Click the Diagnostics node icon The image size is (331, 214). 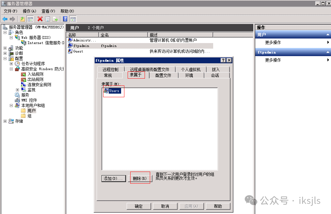pyautogui.click(x=11, y=53)
